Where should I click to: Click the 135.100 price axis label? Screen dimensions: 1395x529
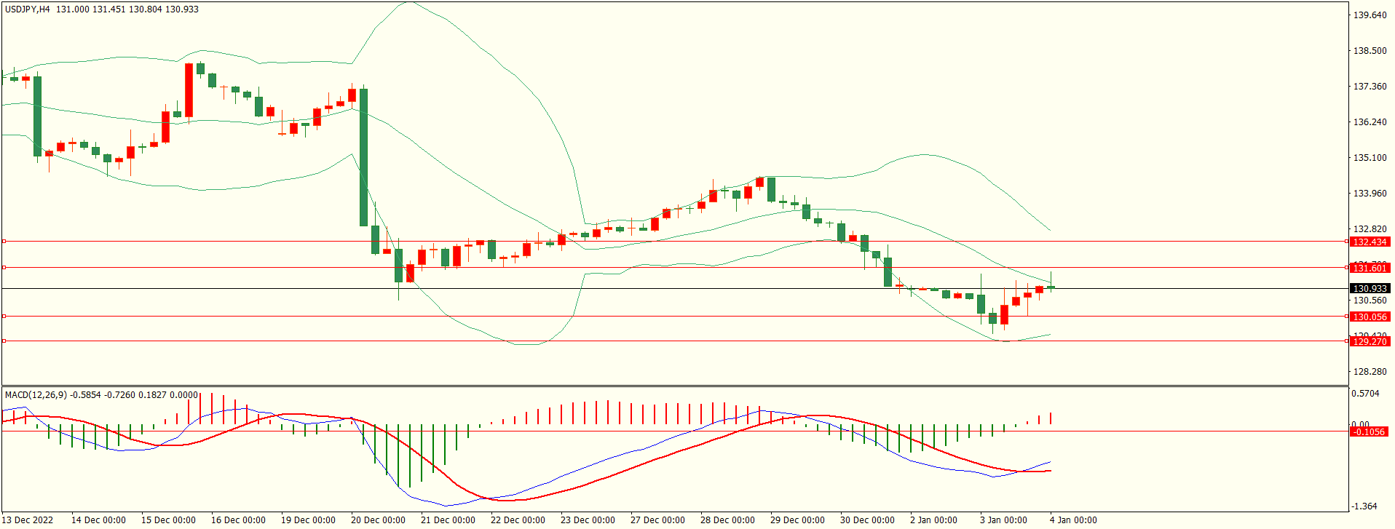[x=1370, y=158]
